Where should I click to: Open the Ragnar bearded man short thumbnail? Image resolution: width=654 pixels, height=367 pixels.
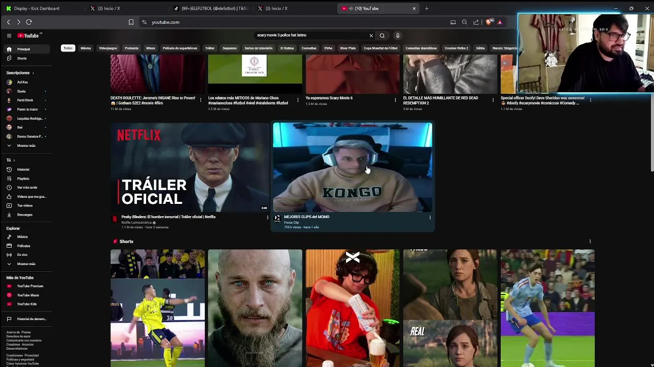pos(255,308)
